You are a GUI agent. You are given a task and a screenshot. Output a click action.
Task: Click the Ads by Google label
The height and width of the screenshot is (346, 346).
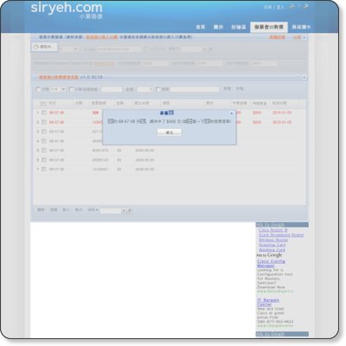click(x=269, y=255)
